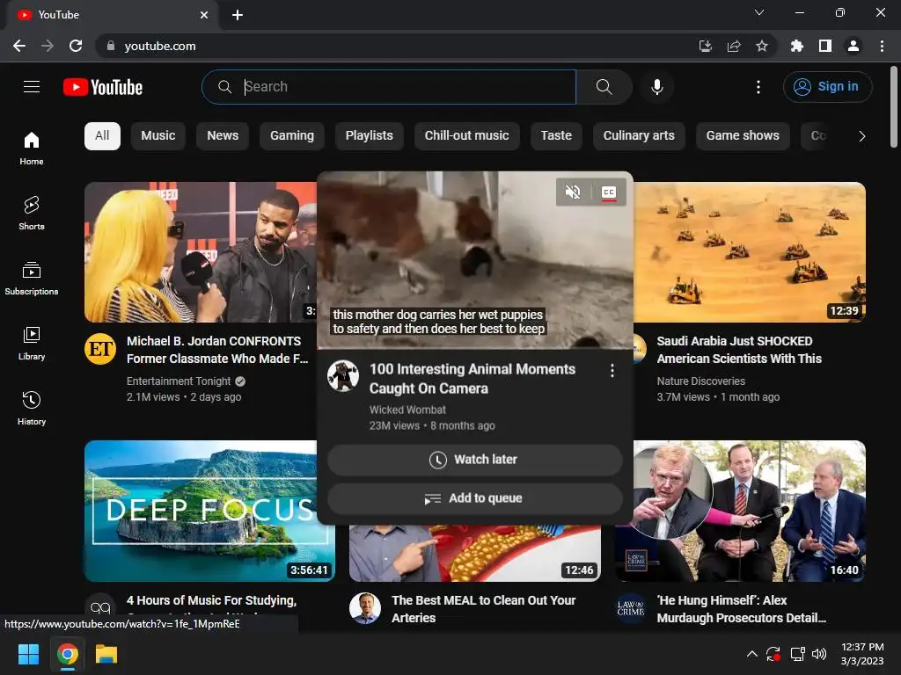Open Saudi Arabia Just SHOCKED video title
901x675 pixels.
coord(739,350)
